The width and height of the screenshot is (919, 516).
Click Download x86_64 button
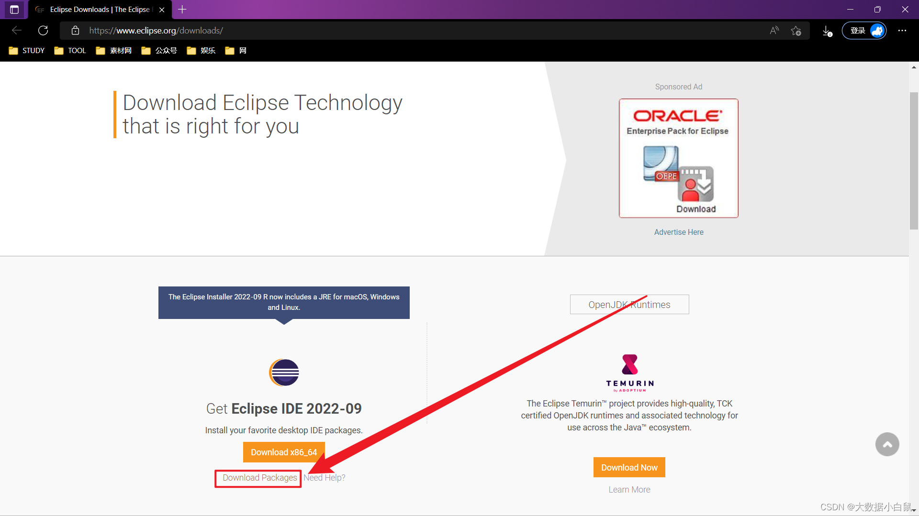pyautogui.click(x=284, y=452)
